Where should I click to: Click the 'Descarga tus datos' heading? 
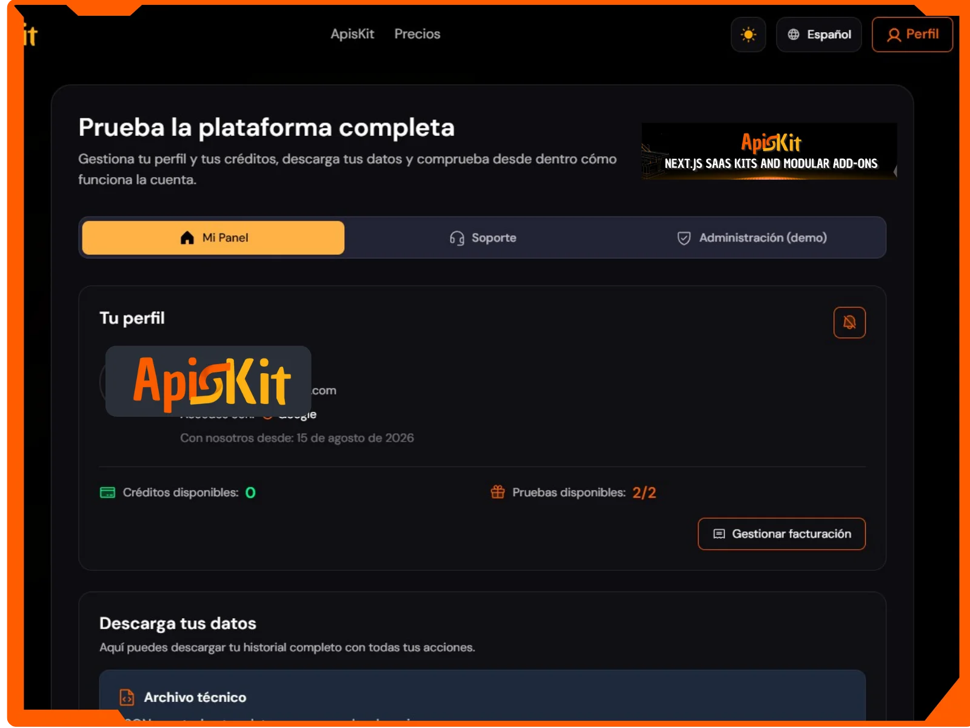(178, 624)
